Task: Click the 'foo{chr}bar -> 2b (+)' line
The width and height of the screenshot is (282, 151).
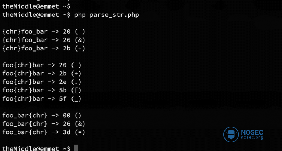Action: pyautogui.click(x=42, y=74)
